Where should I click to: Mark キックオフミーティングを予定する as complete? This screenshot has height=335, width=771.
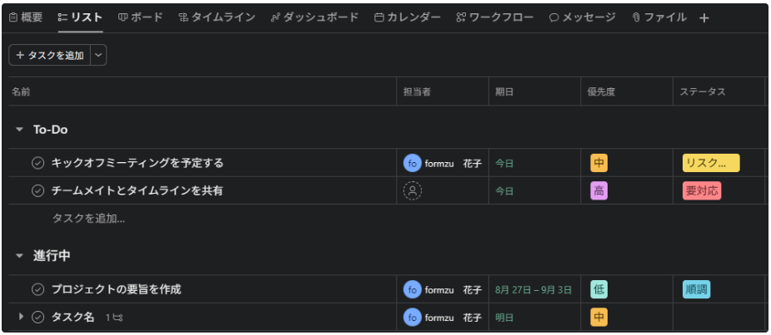pyautogui.click(x=38, y=163)
